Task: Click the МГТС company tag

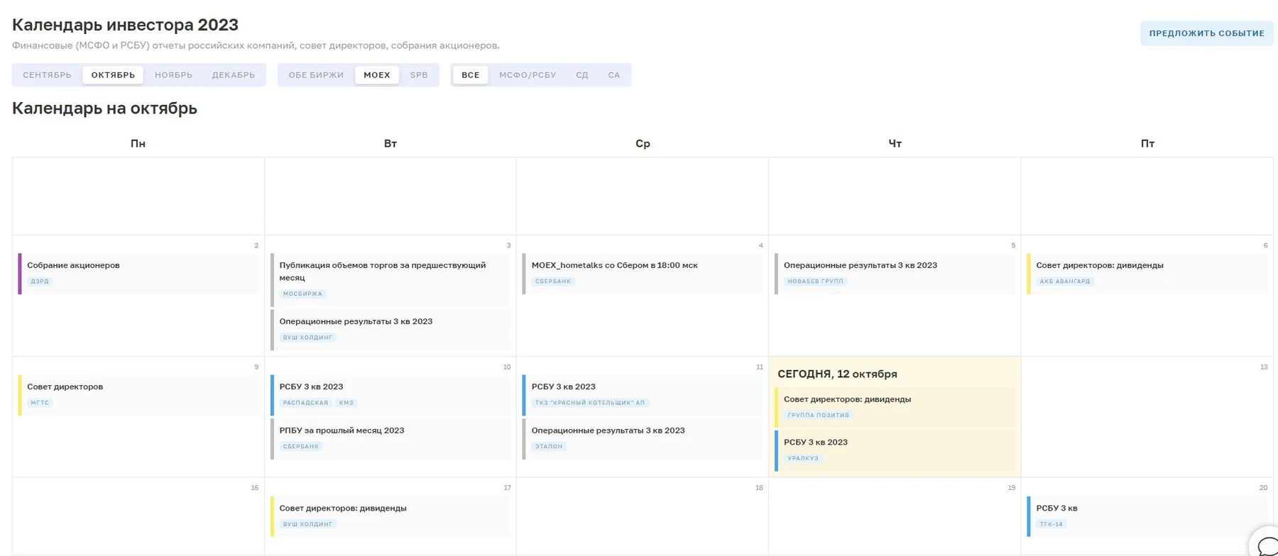Action: point(40,403)
